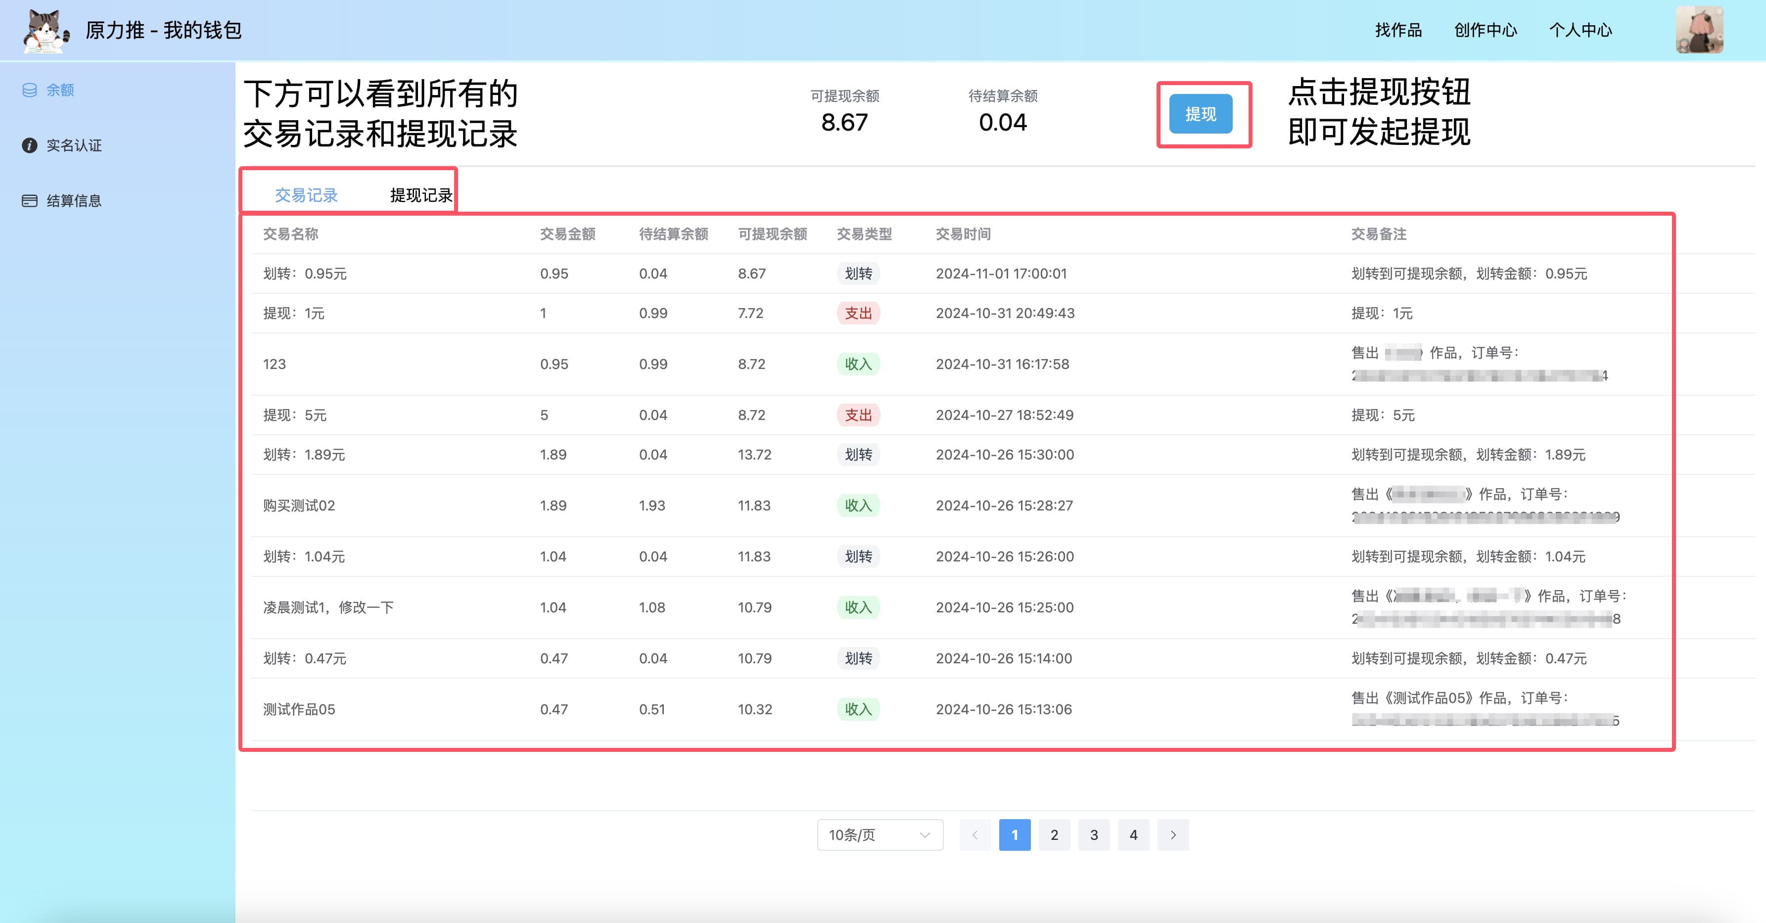Click the row name 划转：0.95元

[x=305, y=274]
